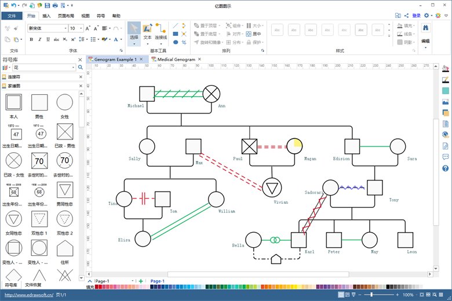The height and width of the screenshot is (301, 452).
Task: Choose the 连接线 connector tool
Action: 161,33
